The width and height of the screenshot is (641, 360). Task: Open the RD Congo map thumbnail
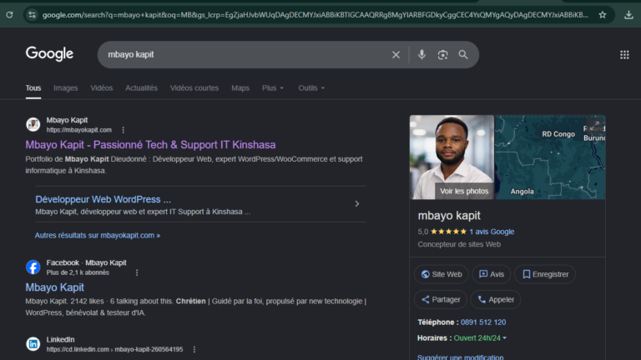pyautogui.click(x=550, y=157)
